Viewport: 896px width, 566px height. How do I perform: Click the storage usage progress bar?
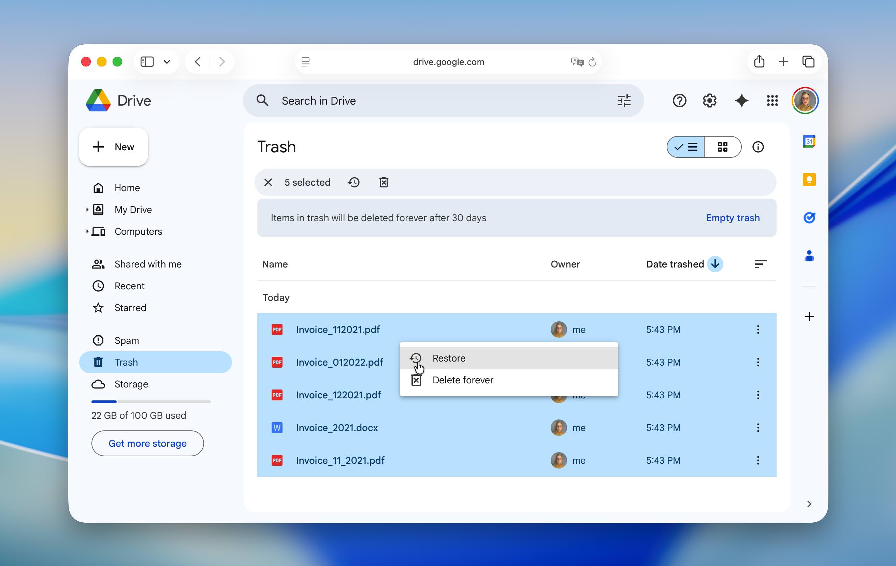point(151,402)
